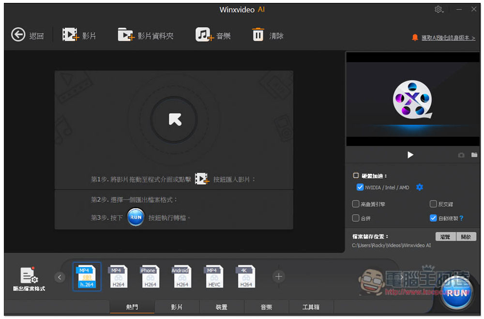This screenshot has height=319, width=484.
Task: Select MP4 HEVC format preset
Action: [x=214, y=277]
